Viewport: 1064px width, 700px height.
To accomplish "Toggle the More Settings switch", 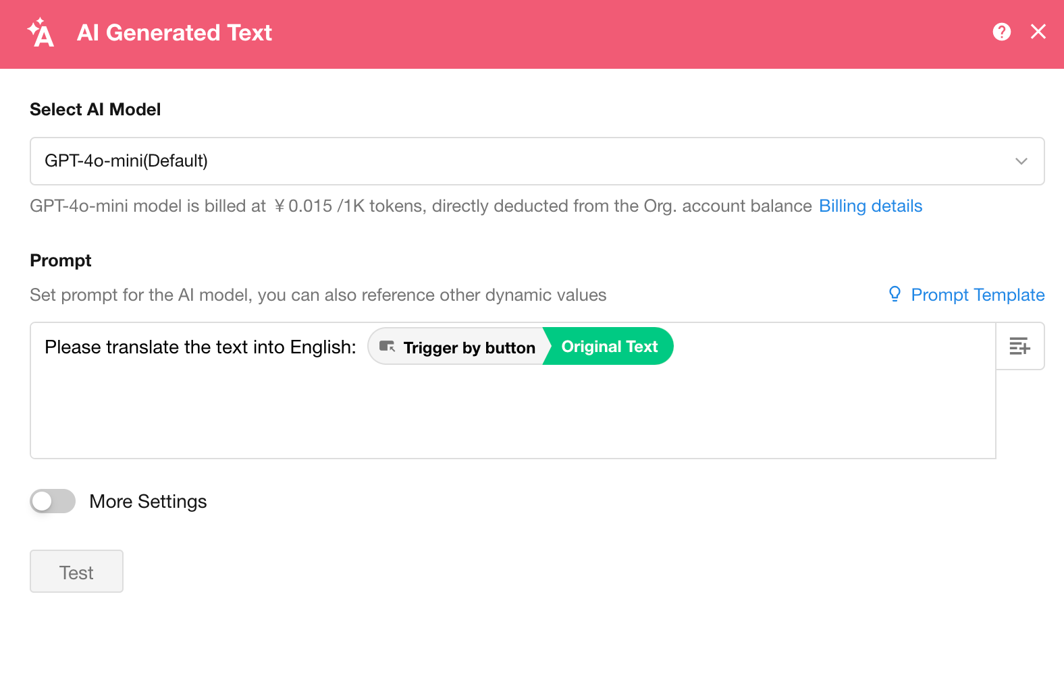I will pos(53,501).
